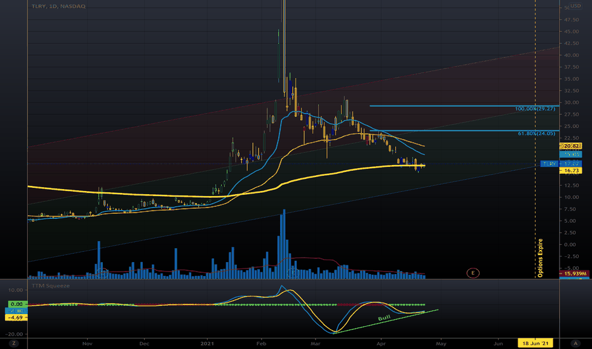
Task: Click the Bull trendline annotation
Action: pos(384,318)
